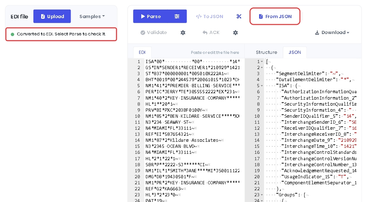Switch to the JSON tab
Screen dimensions: 367x202
tap(295, 52)
